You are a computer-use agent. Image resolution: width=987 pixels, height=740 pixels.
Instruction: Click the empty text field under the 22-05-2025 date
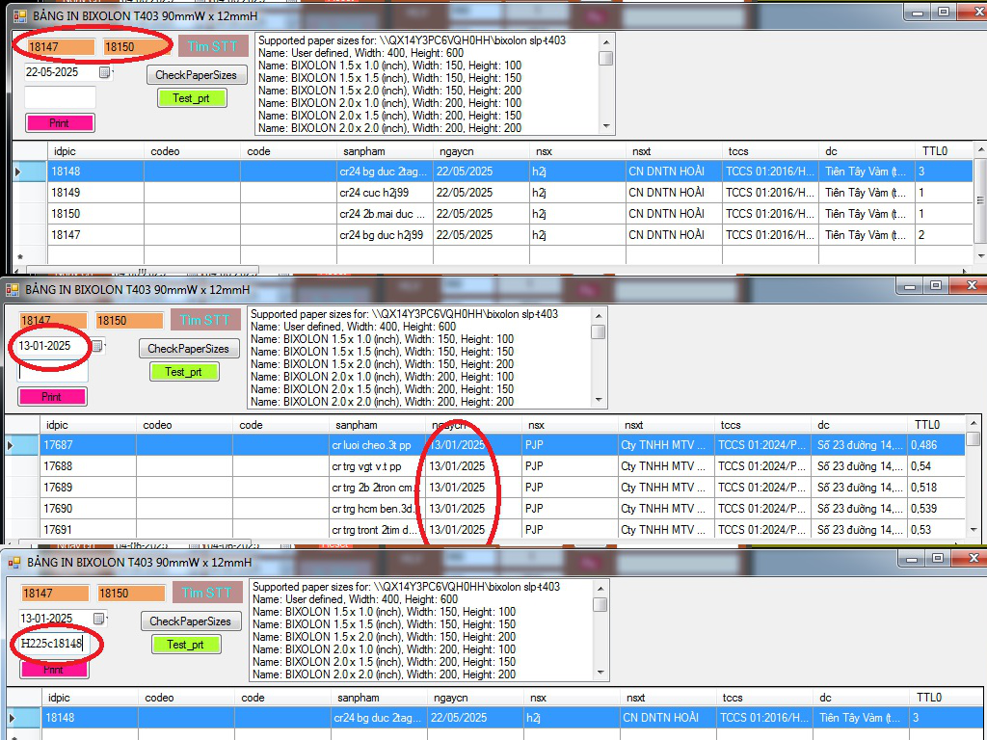(x=60, y=97)
